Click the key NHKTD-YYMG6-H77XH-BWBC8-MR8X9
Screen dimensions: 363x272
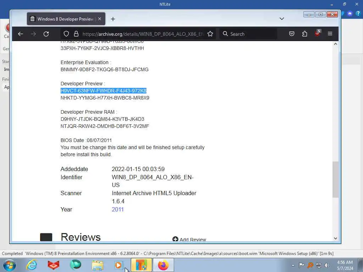(x=105, y=98)
